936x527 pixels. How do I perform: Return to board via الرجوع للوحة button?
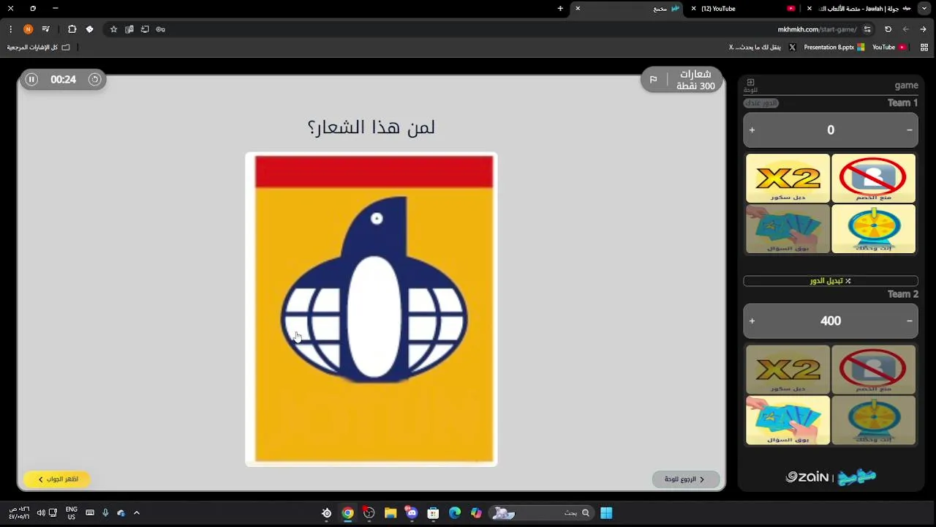(685, 479)
